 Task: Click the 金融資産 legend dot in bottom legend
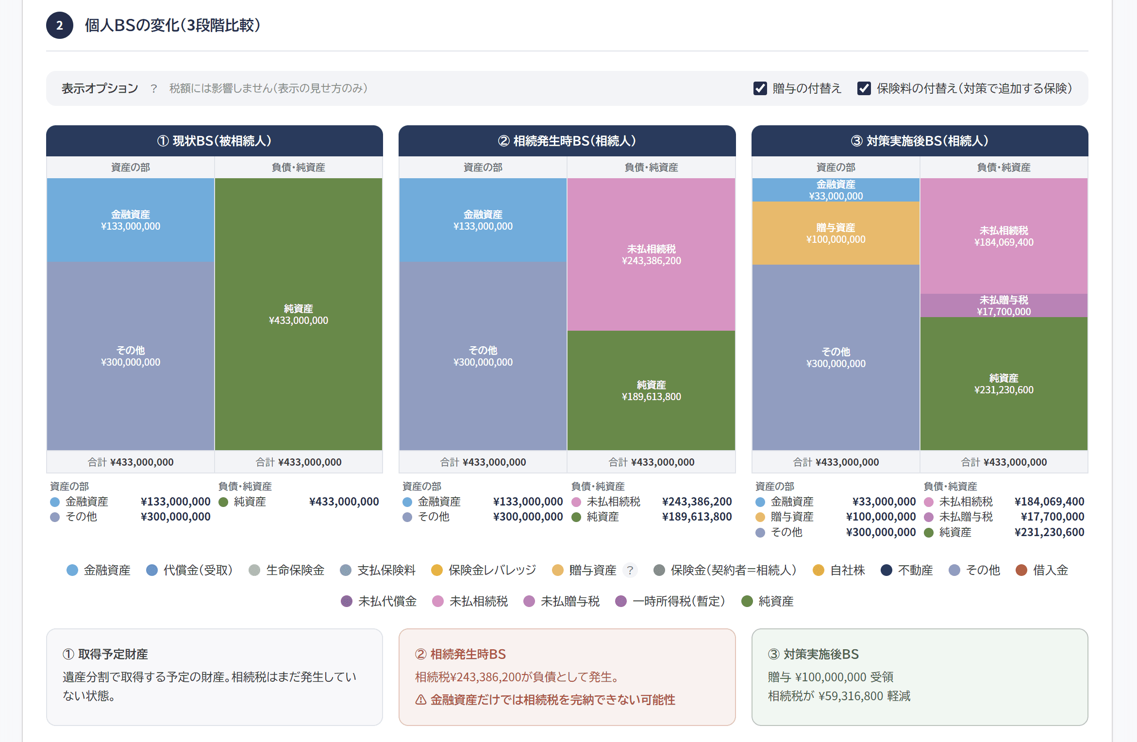(x=72, y=570)
